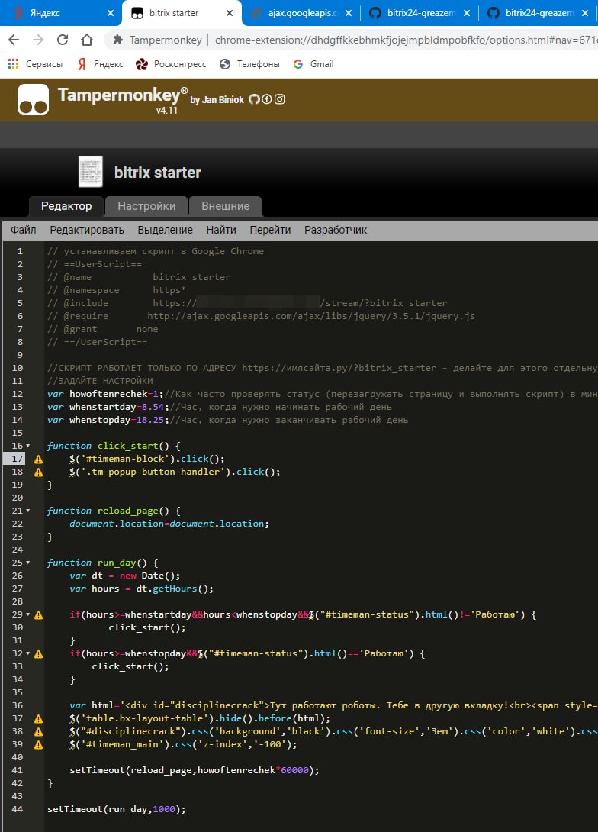Close the bitrix starter browser tab
598x832 pixels.
(229, 13)
